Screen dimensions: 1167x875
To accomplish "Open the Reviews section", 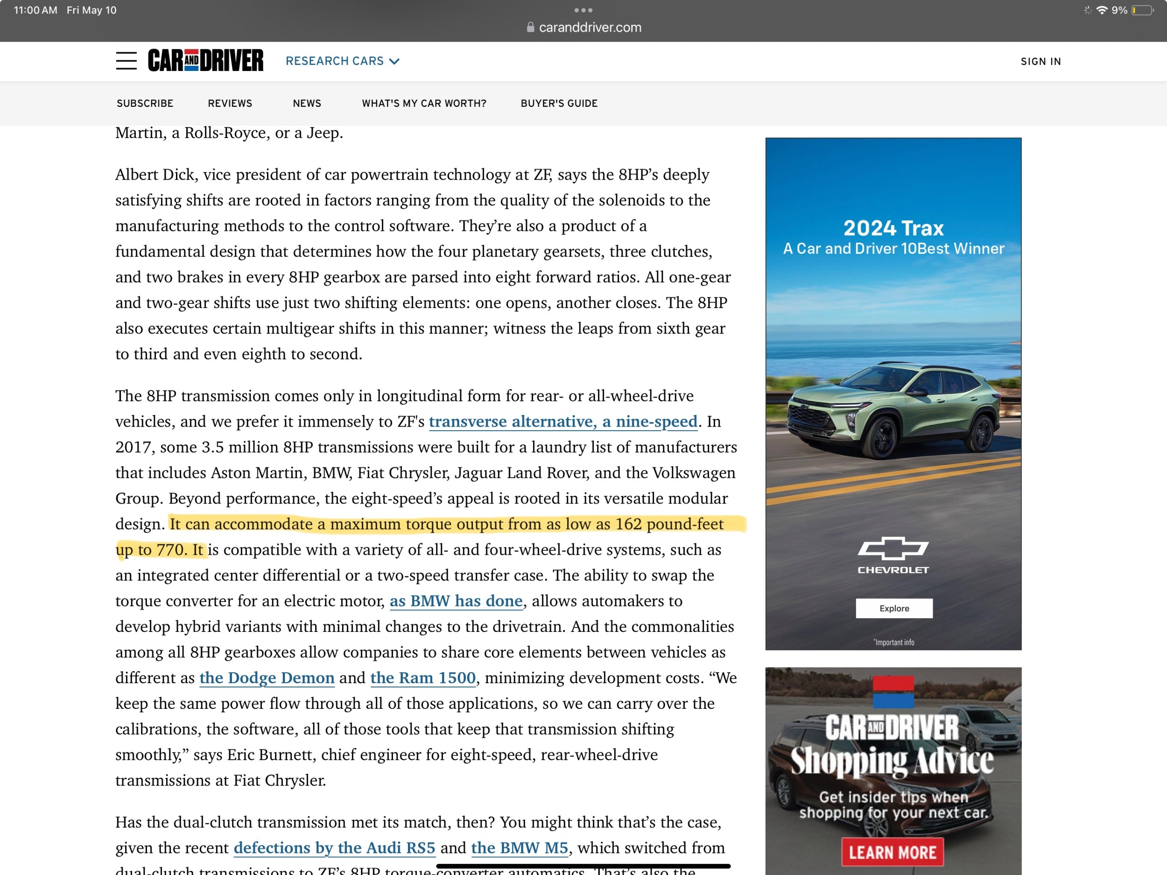I will coord(230,104).
